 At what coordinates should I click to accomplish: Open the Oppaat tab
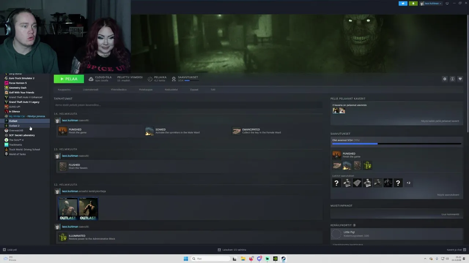coord(194,89)
